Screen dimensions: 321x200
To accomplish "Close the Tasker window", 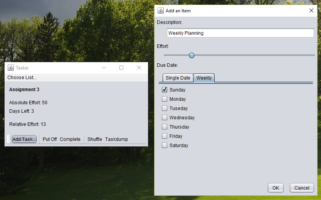I will (x=139, y=68).
